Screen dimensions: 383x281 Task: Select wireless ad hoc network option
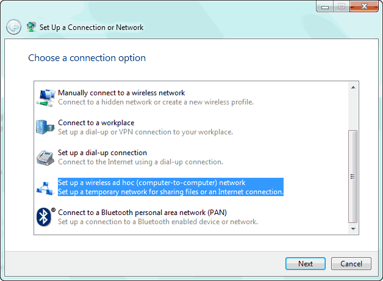[151, 183]
